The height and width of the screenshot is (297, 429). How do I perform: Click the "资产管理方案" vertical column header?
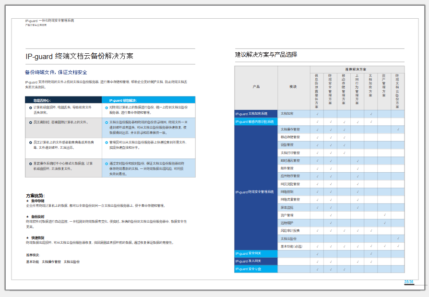[384, 85]
